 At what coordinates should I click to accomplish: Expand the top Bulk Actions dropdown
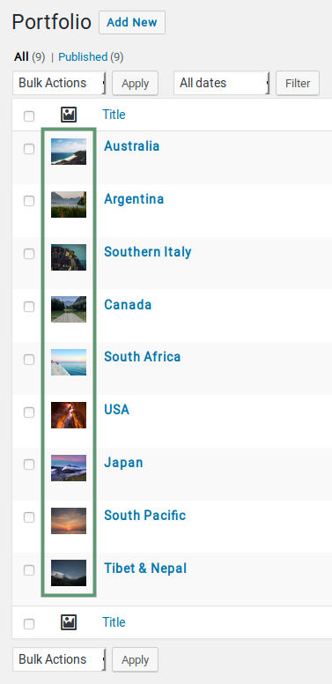pyautogui.click(x=59, y=83)
